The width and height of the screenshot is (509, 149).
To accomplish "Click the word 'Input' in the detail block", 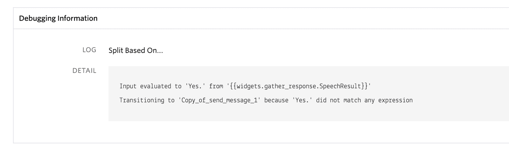I will click(x=128, y=86).
